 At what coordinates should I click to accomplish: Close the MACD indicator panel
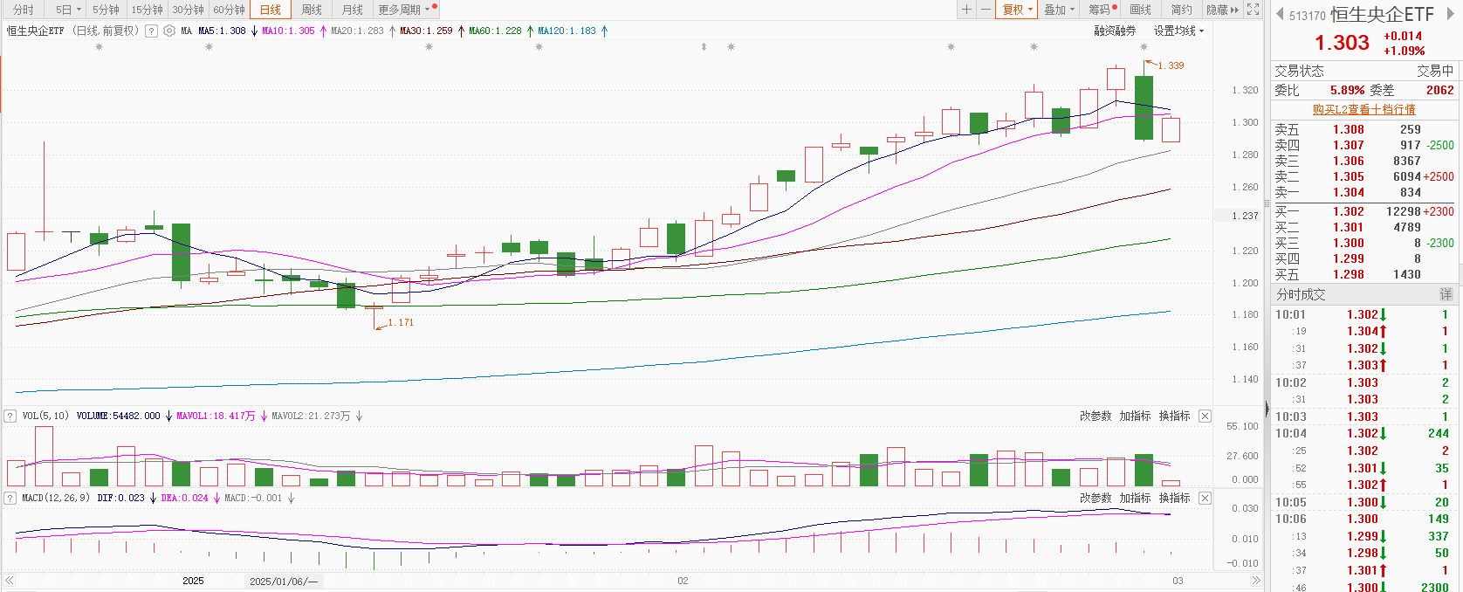coord(1205,498)
